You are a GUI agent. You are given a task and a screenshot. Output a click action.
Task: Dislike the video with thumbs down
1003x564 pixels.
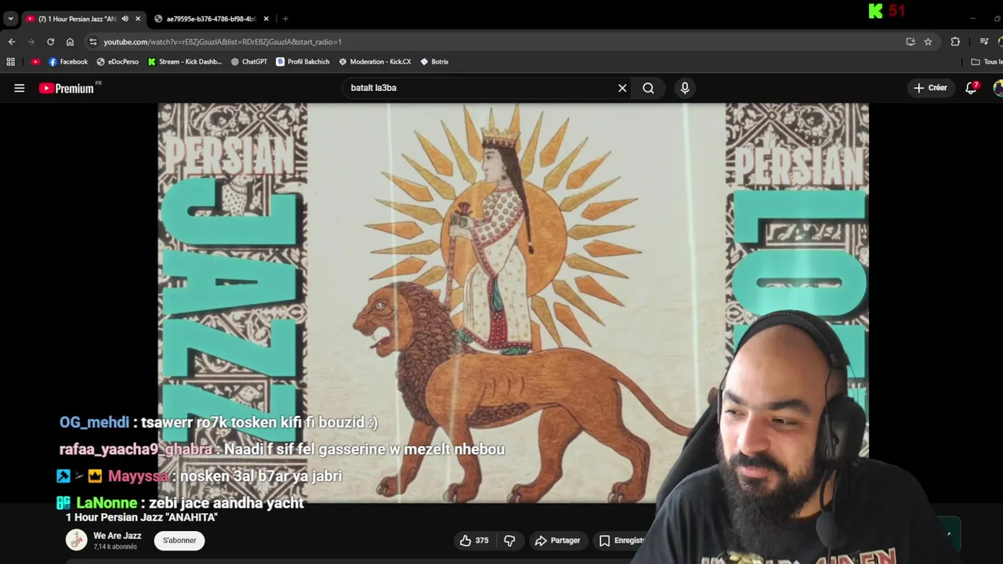[x=509, y=540]
